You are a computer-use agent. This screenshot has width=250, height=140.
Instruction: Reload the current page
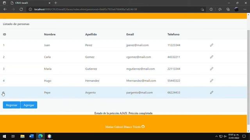tap(21, 9)
